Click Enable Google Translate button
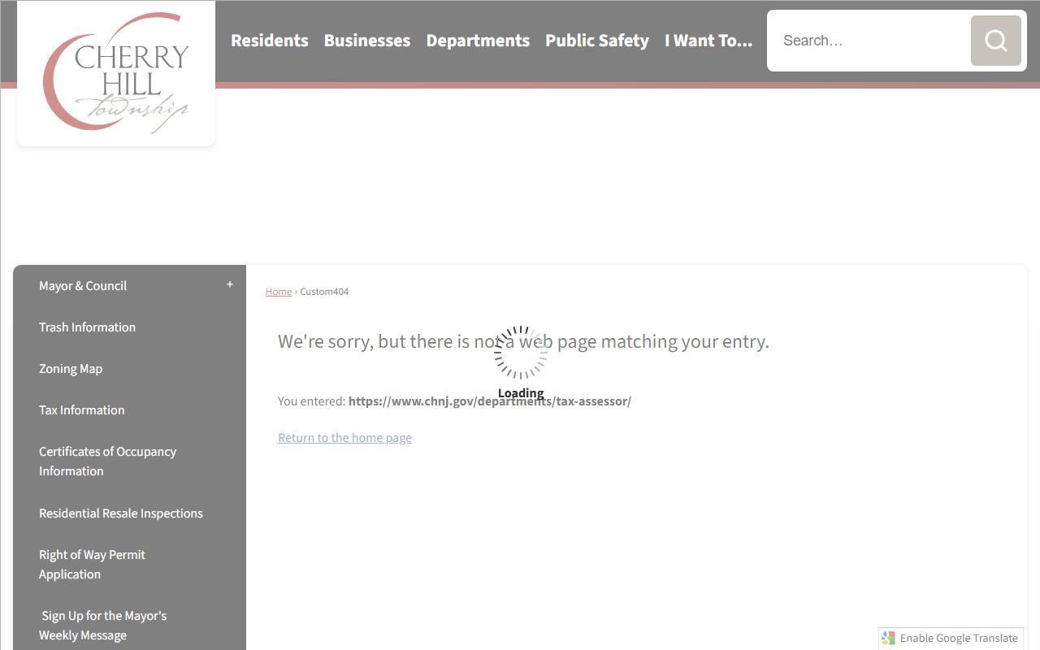 [959, 639]
